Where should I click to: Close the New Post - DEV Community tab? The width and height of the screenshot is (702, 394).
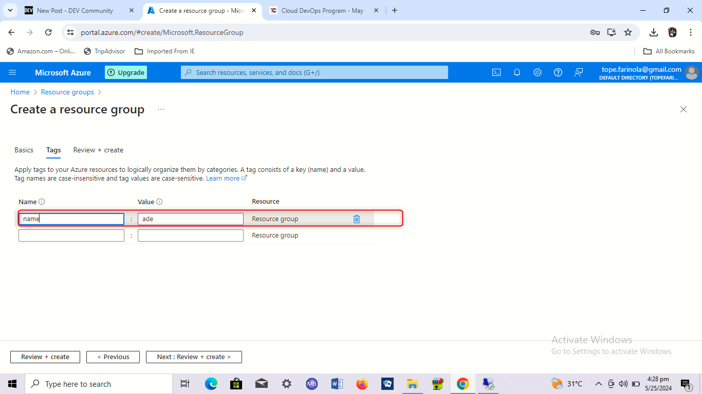(132, 11)
